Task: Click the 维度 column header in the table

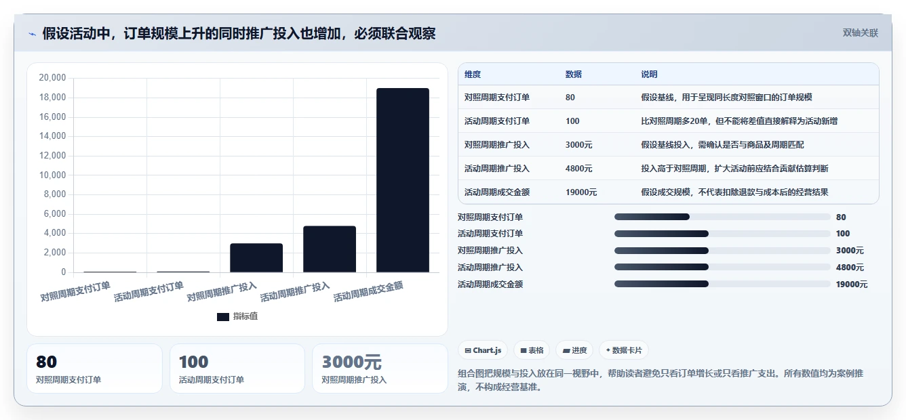Action: pyautogui.click(x=473, y=75)
